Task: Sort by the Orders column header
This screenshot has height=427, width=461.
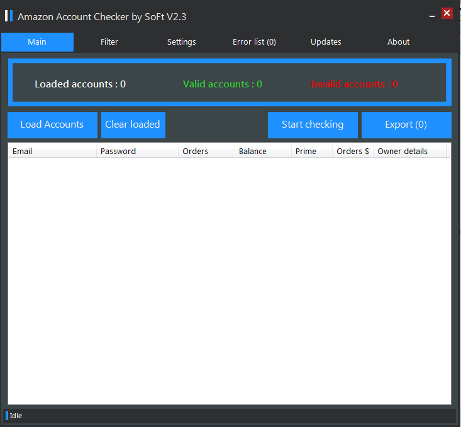Action: point(206,151)
